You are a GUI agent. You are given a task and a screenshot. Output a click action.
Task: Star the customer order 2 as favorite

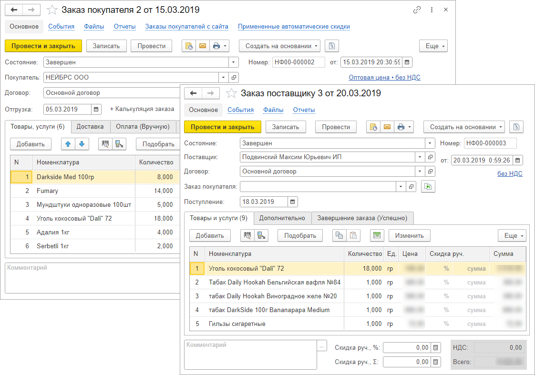click(x=52, y=10)
